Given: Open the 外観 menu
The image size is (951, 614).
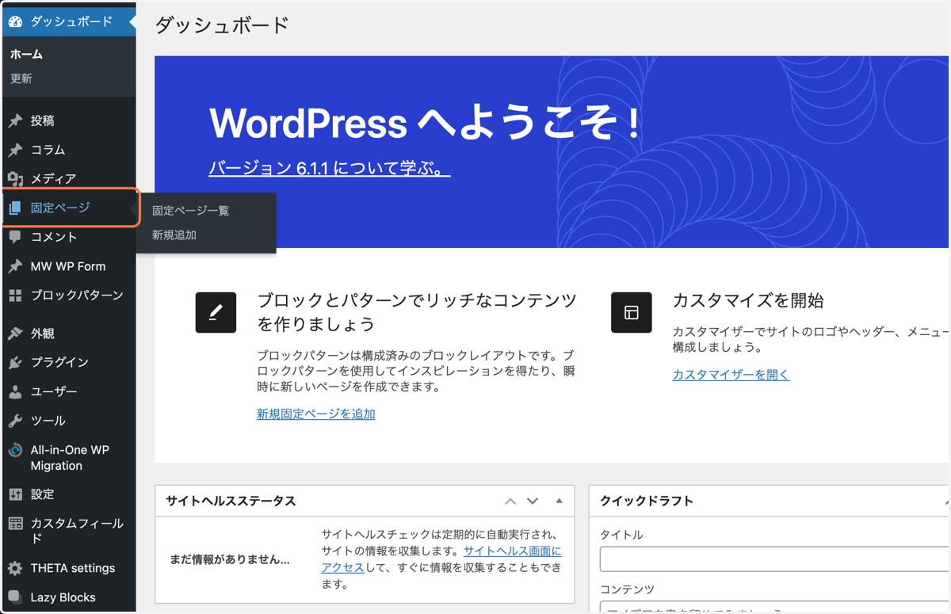Looking at the screenshot, I should click(x=69, y=334).
